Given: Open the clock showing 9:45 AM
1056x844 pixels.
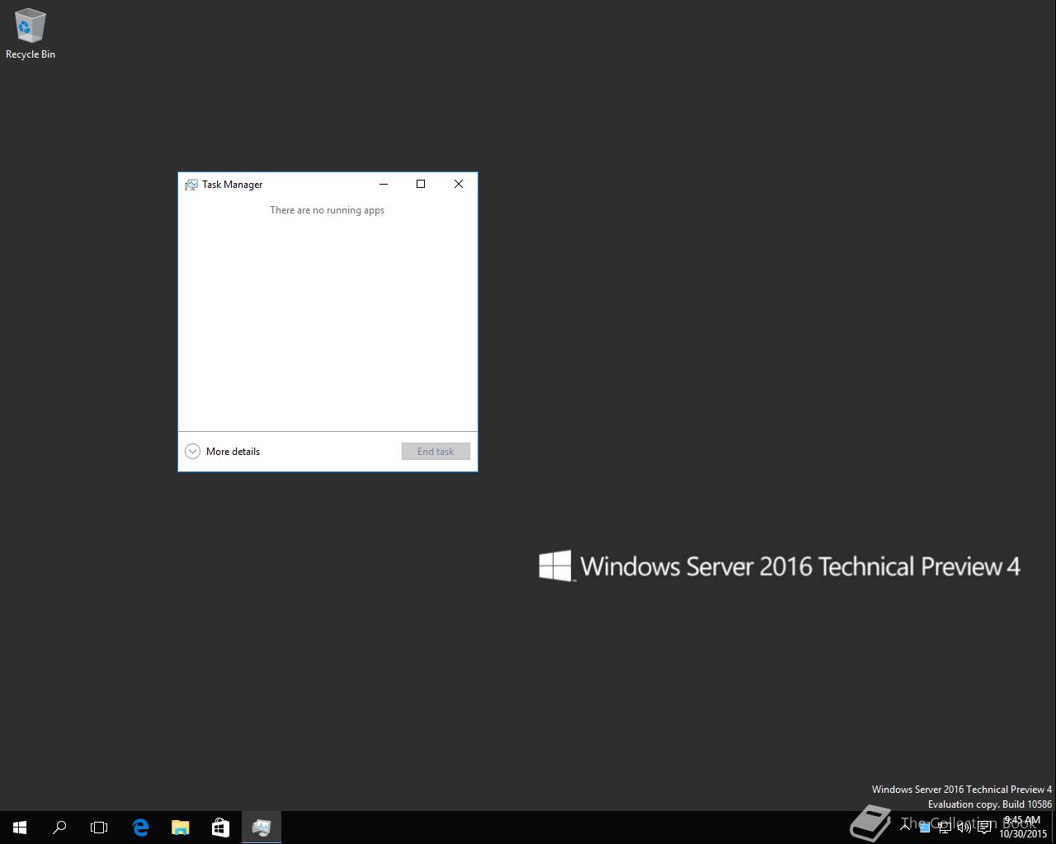Looking at the screenshot, I should (x=1023, y=827).
